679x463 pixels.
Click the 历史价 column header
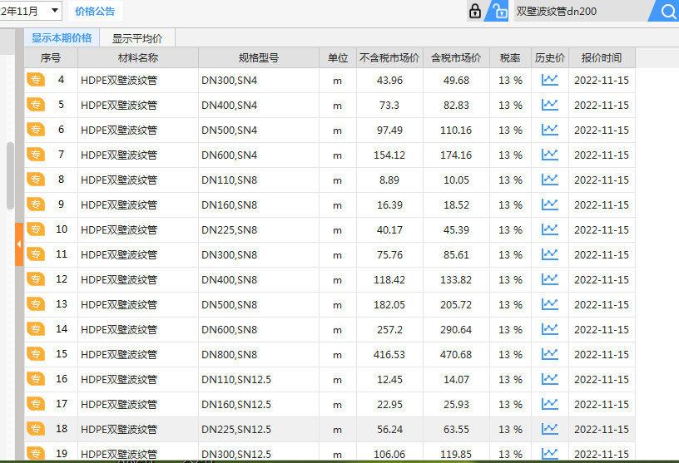(x=549, y=58)
